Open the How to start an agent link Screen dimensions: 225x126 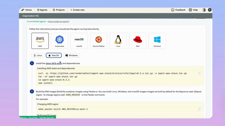pyautogui.click(x=58, y=22)
